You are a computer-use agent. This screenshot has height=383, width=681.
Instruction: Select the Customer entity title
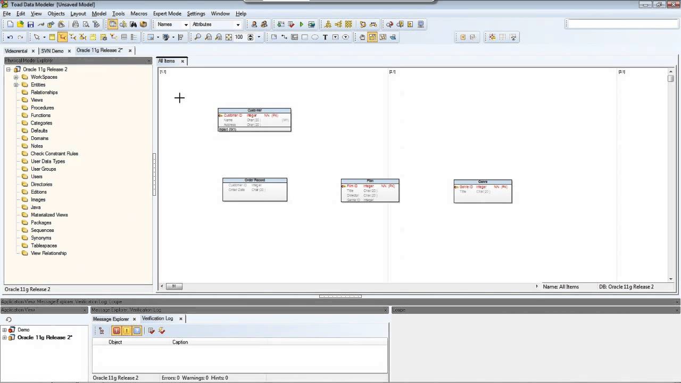tap(254, 111)
